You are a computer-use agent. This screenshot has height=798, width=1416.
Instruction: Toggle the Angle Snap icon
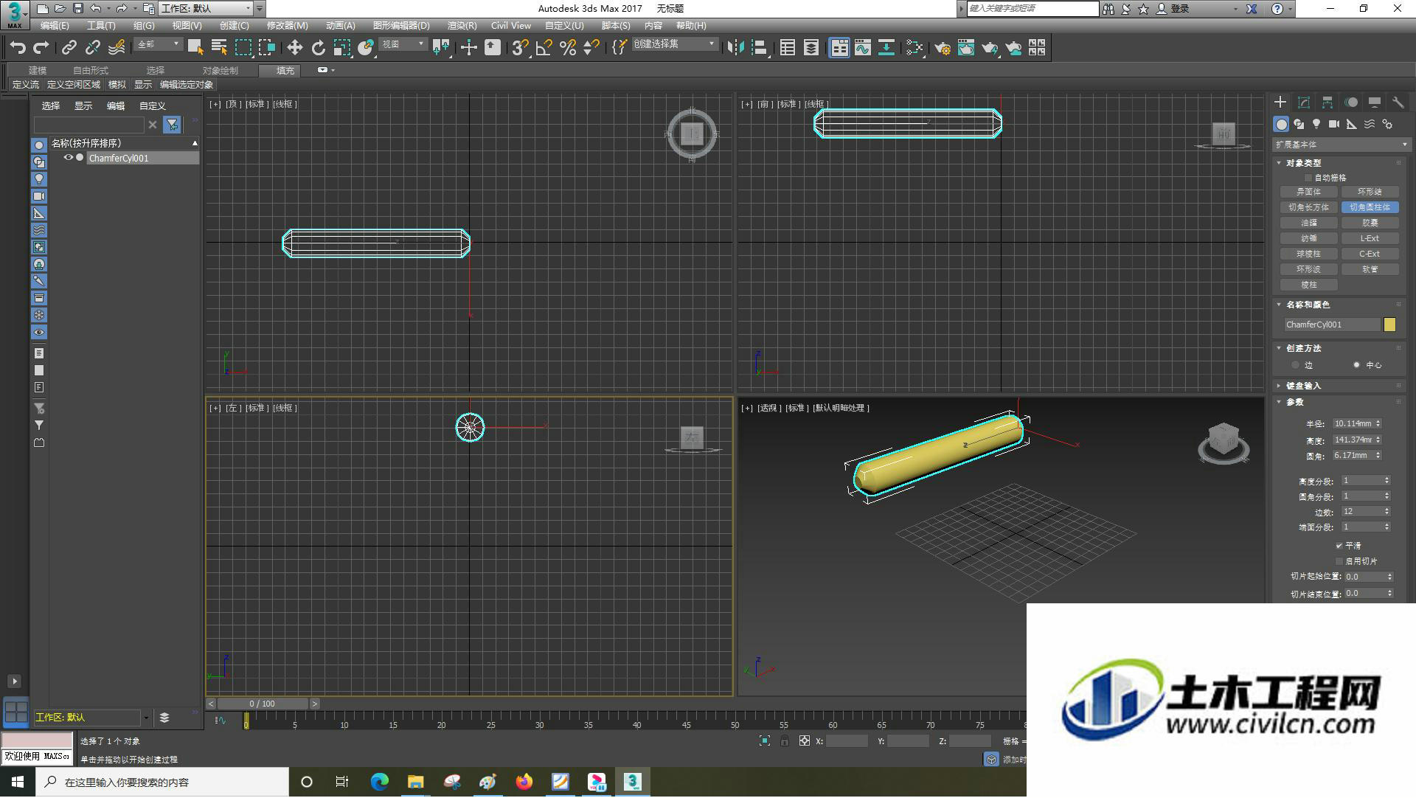544,48
